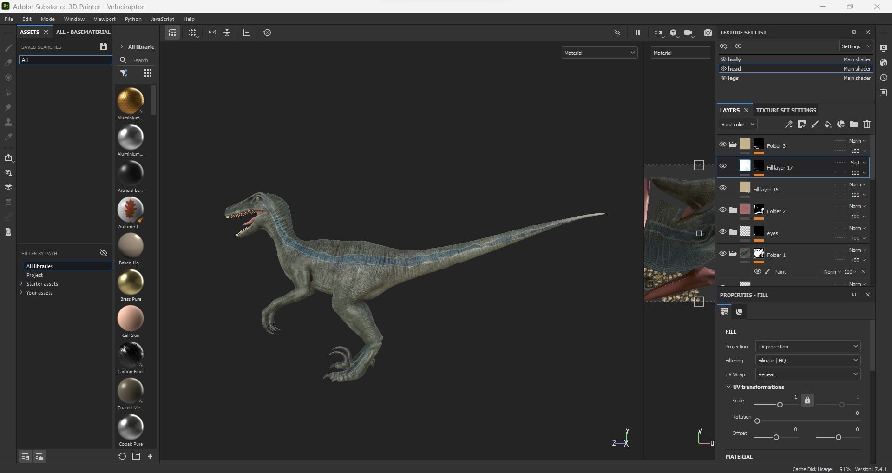This screenshot has height=473, width=892.
Task: Open the camera screenshot icon in top toolbar
Action: click(x=708, y=33)
